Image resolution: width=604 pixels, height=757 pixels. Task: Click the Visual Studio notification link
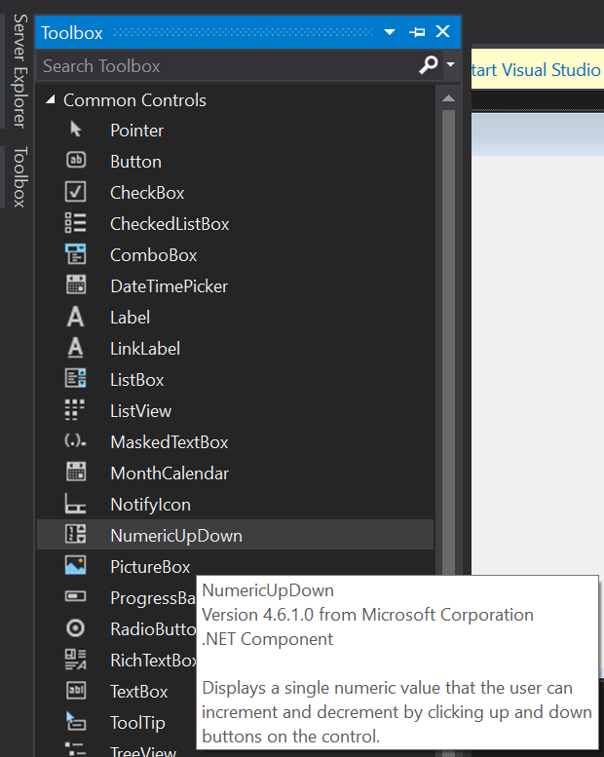[x=537, y=70]
